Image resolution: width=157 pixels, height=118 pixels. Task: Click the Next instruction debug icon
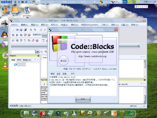point(25,40)
